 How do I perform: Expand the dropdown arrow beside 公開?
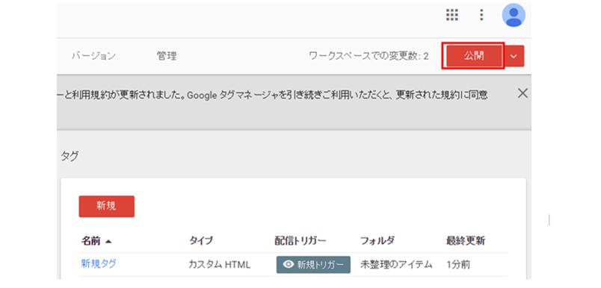[514, 56]
